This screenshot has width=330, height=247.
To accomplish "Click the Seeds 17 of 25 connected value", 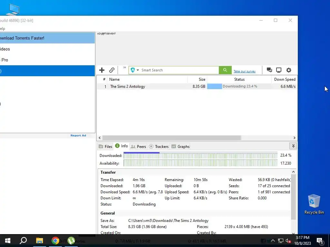I will tap(274, 186).
